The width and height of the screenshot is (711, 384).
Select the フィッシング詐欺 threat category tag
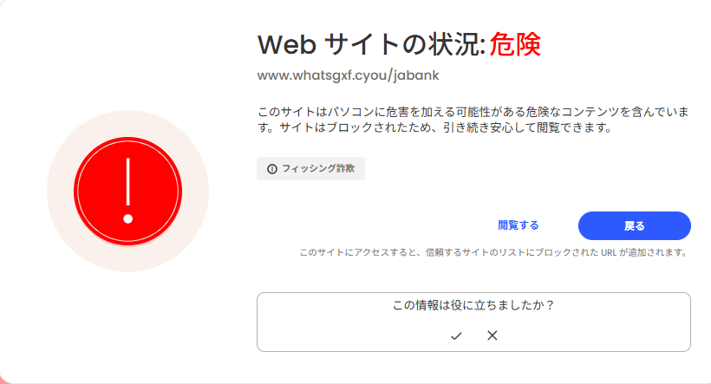(x=310, y=169)
